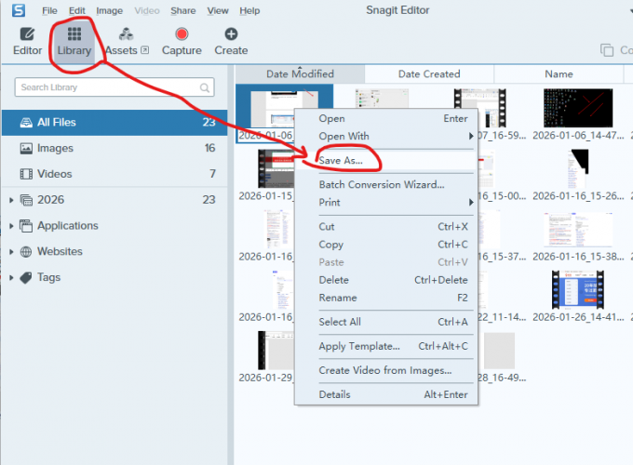Screen dimensions: 633x465
Task: Open the File menu
Action: pyautogui.click(x=49, y=10)
